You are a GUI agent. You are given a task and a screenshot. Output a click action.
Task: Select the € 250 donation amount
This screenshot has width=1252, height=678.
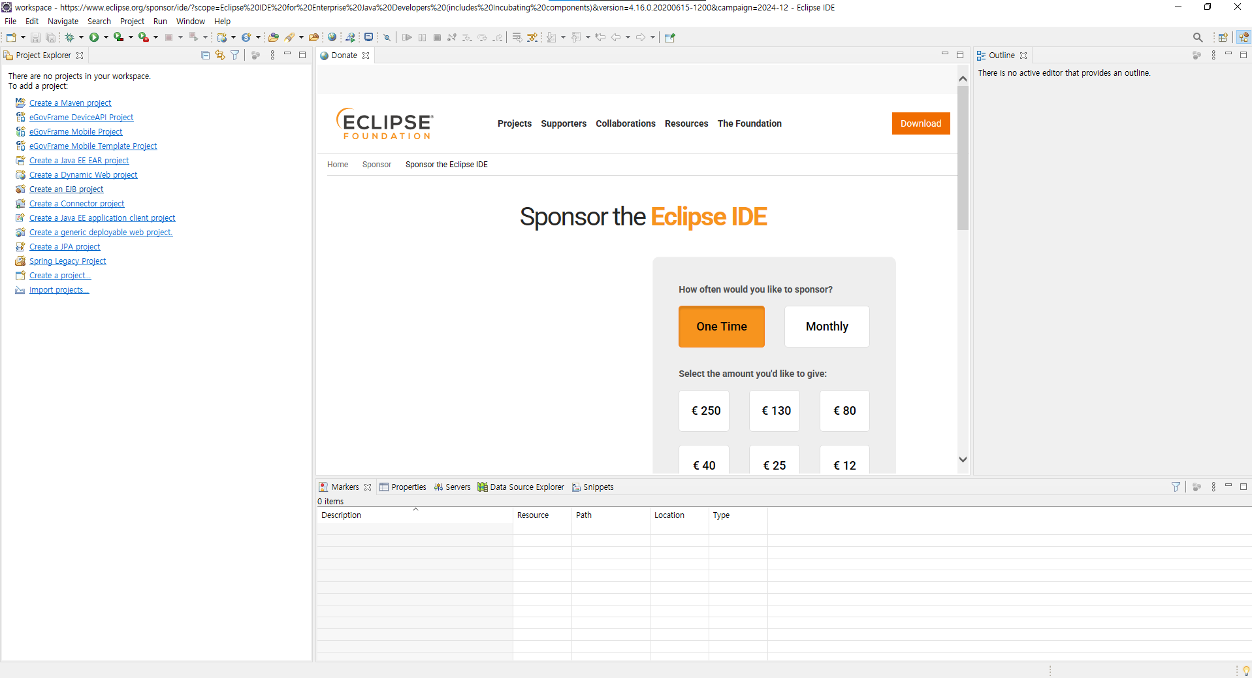click(x=704, y=411)
